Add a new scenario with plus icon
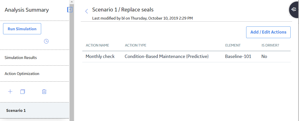Image resolution: width=299 pixels, height=121 pixels. point(10,92)
